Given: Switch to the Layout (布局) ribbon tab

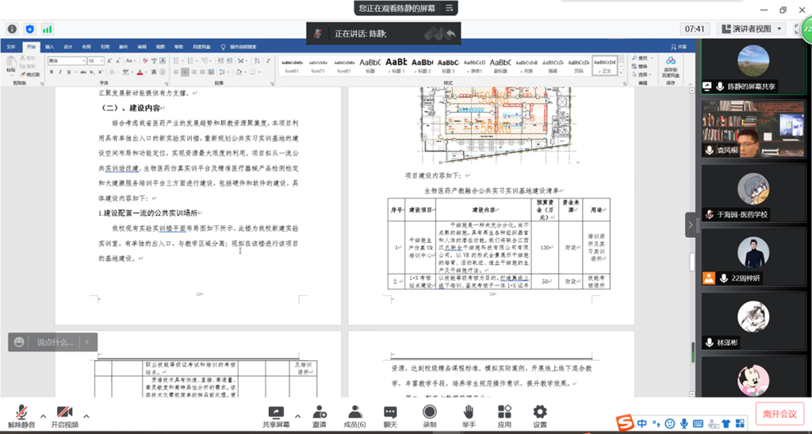Looking at the screenshot, I should pyautogui.click(x=86, y=47).
